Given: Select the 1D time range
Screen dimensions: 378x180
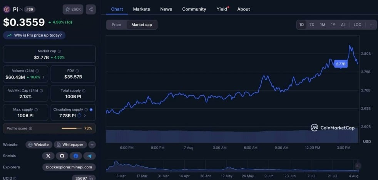Looking at the screenshot, I should pos(301,25).
